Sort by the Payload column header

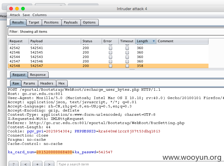pos(55,41)
